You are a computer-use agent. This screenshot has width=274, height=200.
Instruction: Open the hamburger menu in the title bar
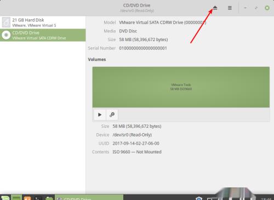(230, 8)
